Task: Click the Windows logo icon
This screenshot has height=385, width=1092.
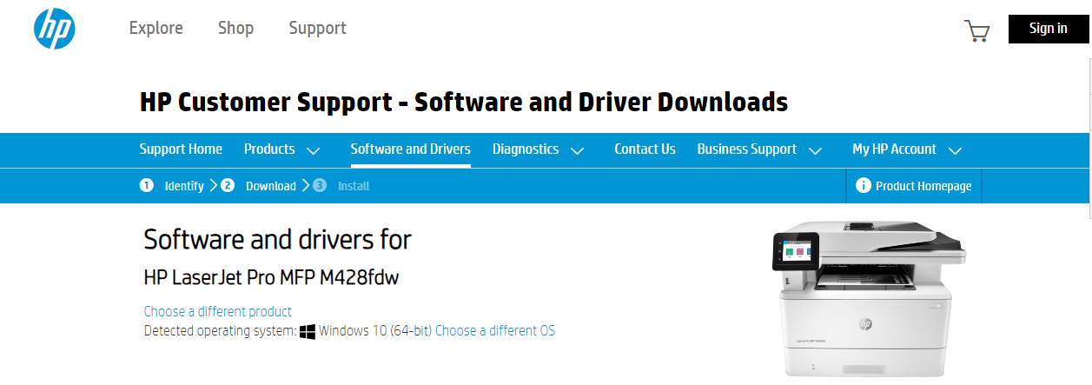Action: point(308,331)
